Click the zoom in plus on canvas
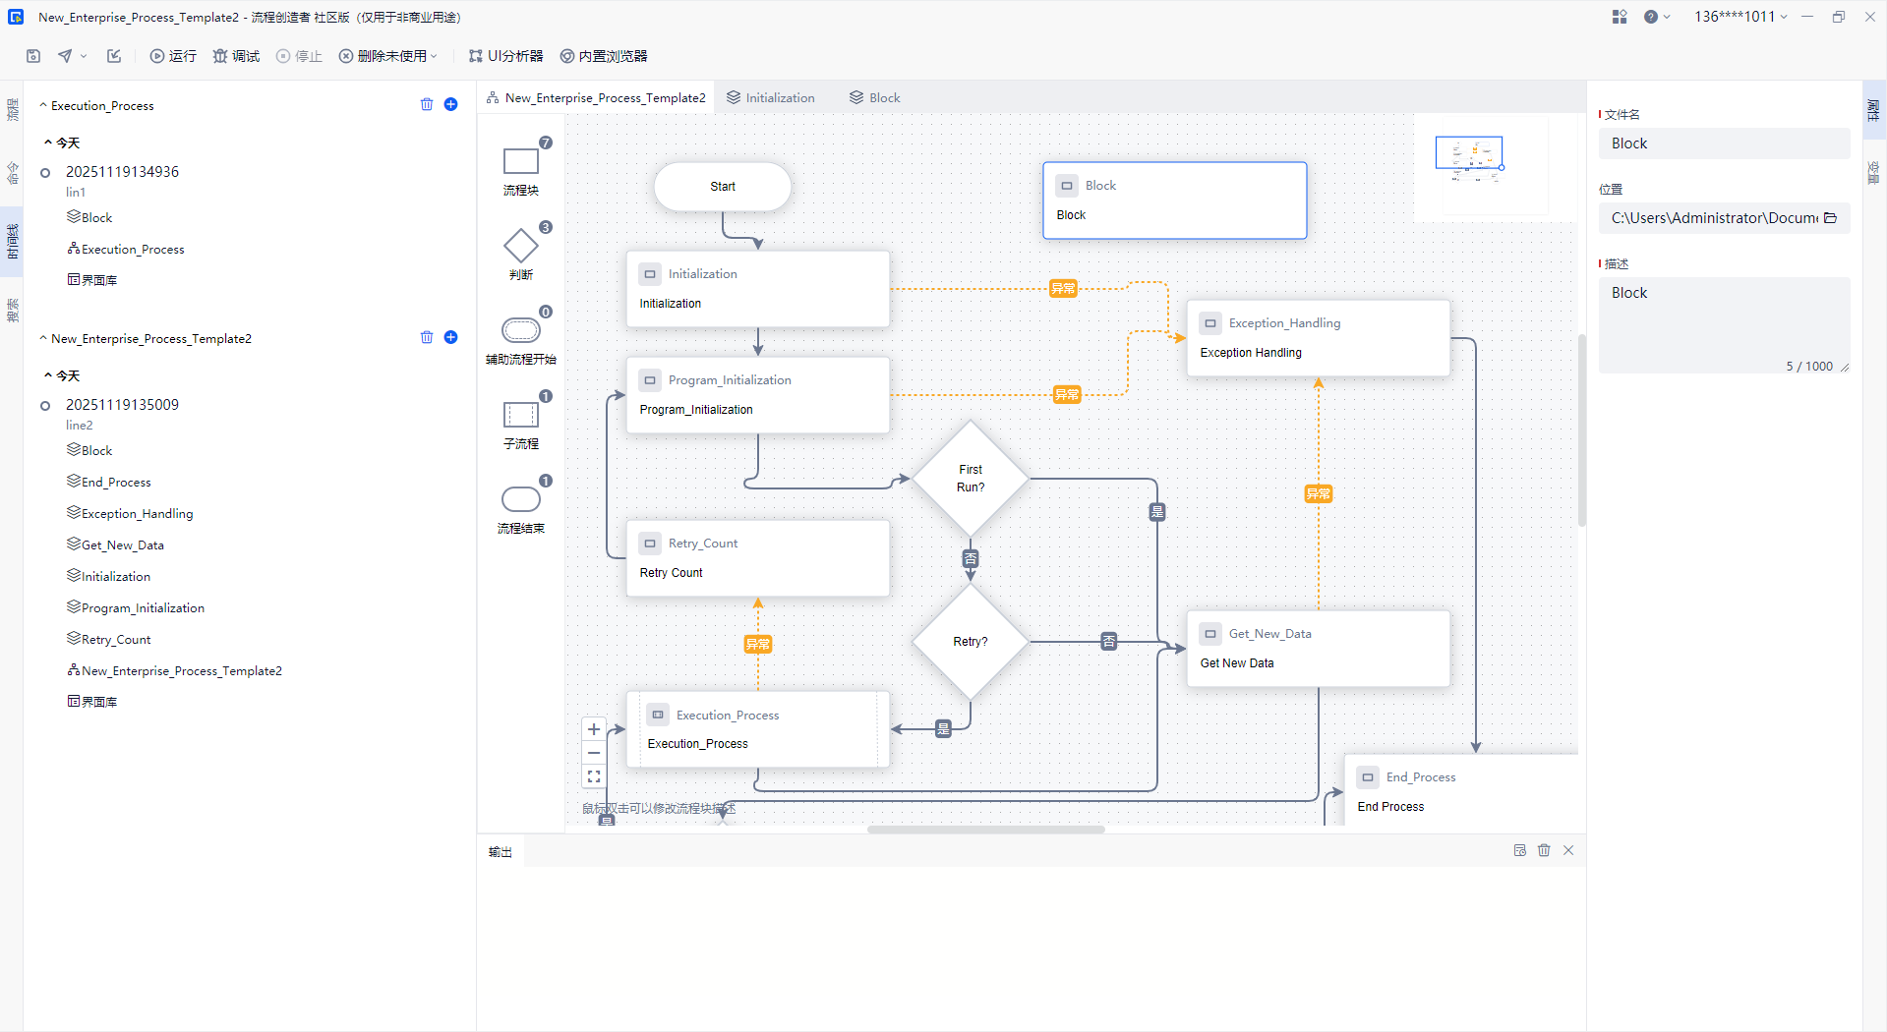This screenshot has width=1887, height=1032. [x=594, y=729]
